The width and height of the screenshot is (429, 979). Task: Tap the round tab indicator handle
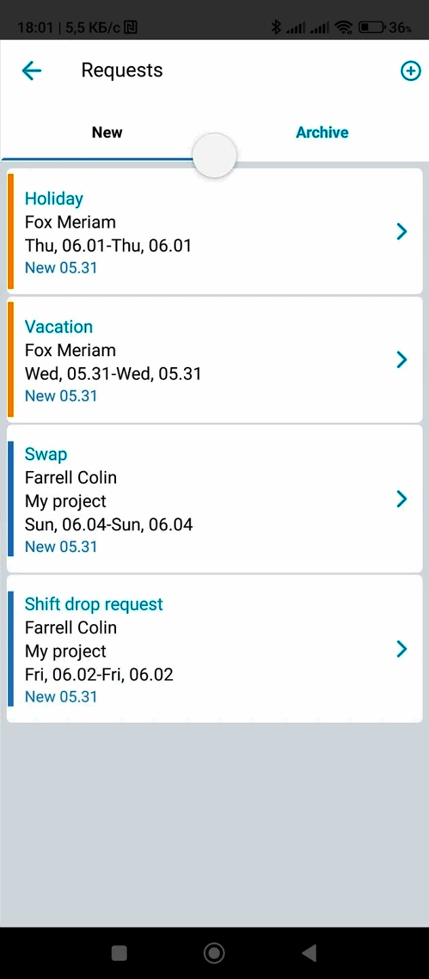[214, 156]
